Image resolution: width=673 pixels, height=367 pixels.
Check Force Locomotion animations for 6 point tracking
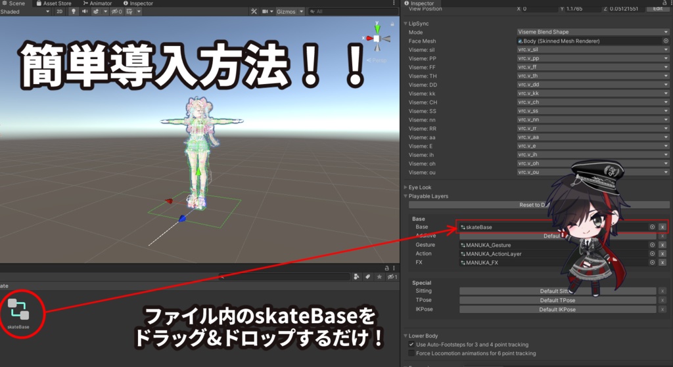(411, 353)
